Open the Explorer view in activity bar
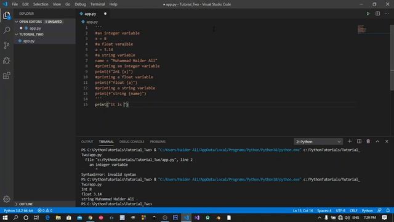The image size is (394, 222). coord(7,15)
